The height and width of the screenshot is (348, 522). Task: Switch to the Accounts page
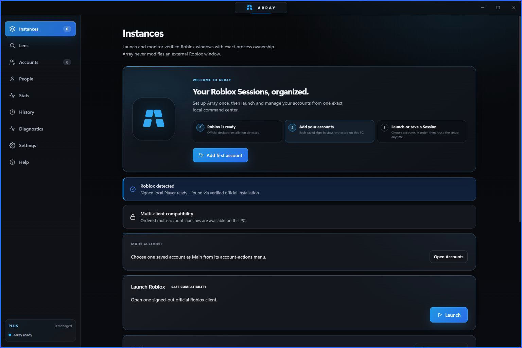point(40,62)
